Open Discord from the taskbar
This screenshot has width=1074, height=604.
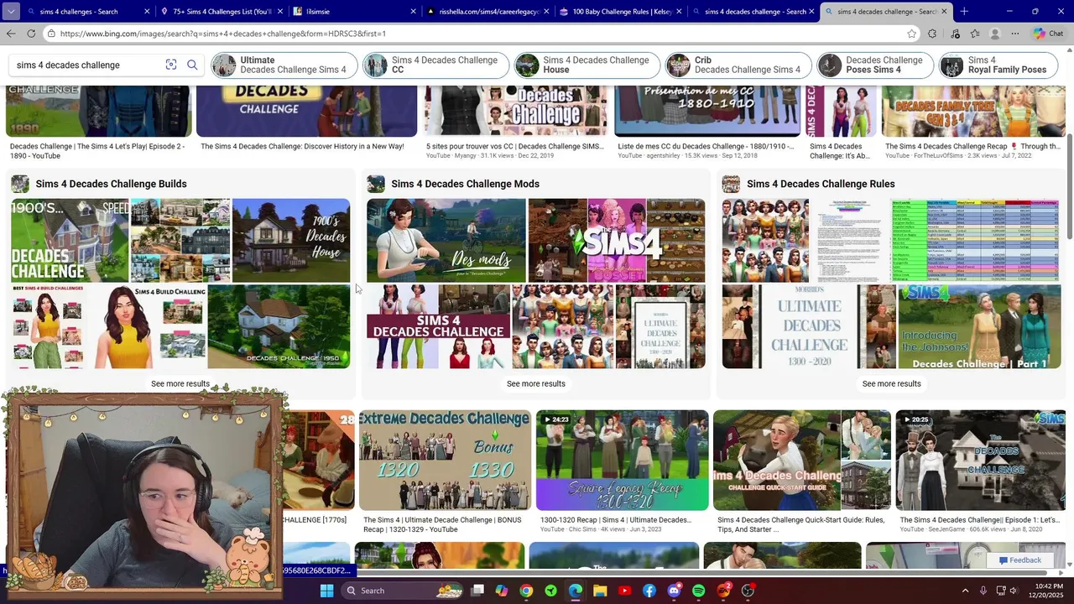tap(674, 591)
